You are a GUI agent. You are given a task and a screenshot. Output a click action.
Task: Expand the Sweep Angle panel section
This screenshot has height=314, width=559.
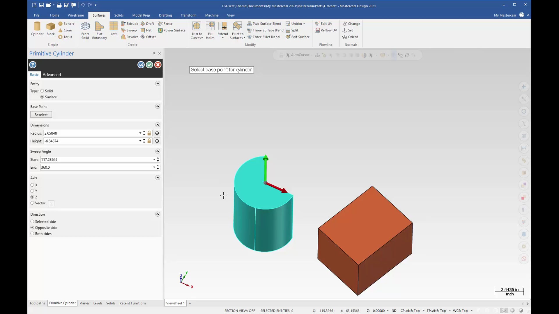[x=158, y=151]
